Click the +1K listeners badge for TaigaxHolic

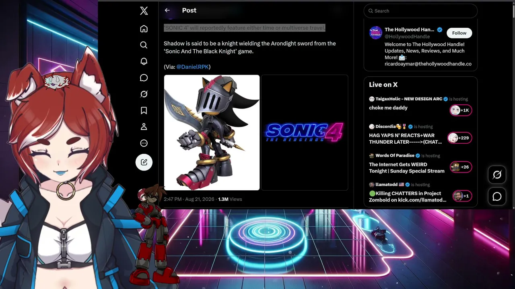(x=461, y=110)
